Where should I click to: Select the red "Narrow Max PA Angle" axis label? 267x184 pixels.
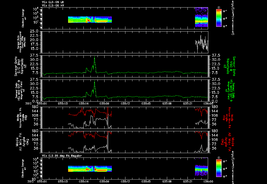coord(228,117)
